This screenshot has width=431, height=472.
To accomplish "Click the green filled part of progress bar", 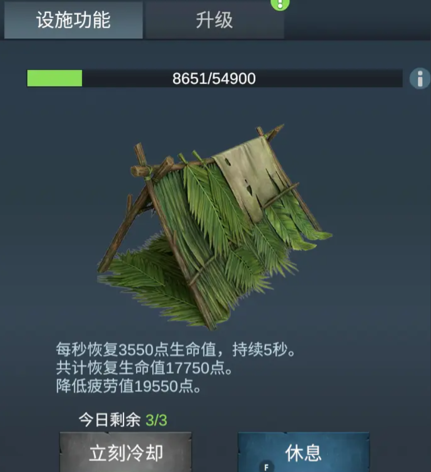I will (54, 78).
